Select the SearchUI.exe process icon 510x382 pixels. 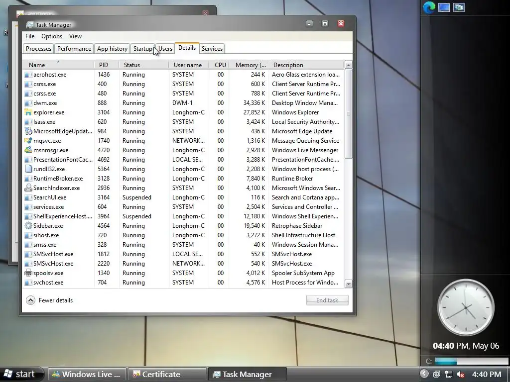[28, 197]
